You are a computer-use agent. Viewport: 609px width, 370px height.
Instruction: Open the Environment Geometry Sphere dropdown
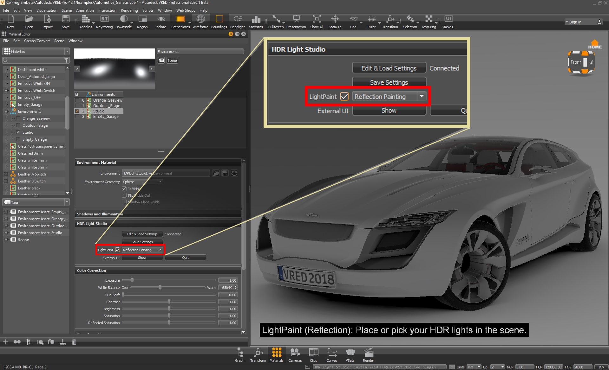142,182
